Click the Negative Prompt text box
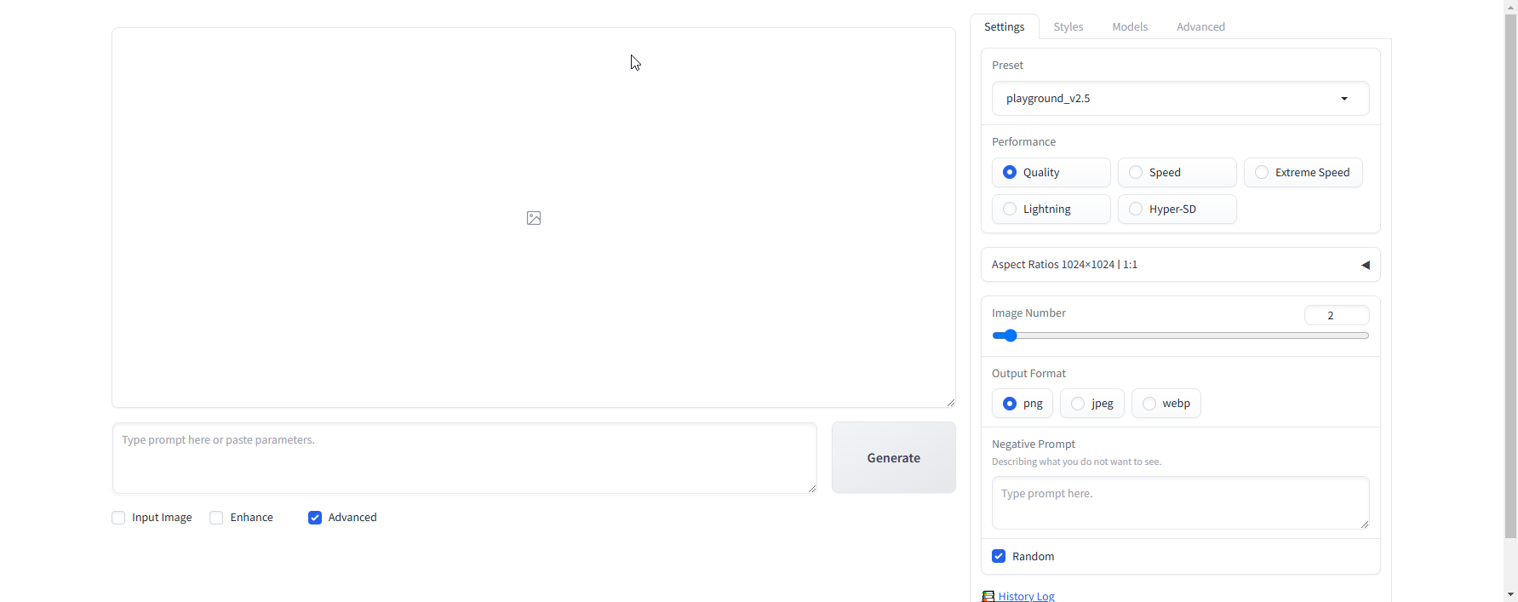This screenshot has width=1518, height=602. pyautogui.click(x=1180, y=502)
